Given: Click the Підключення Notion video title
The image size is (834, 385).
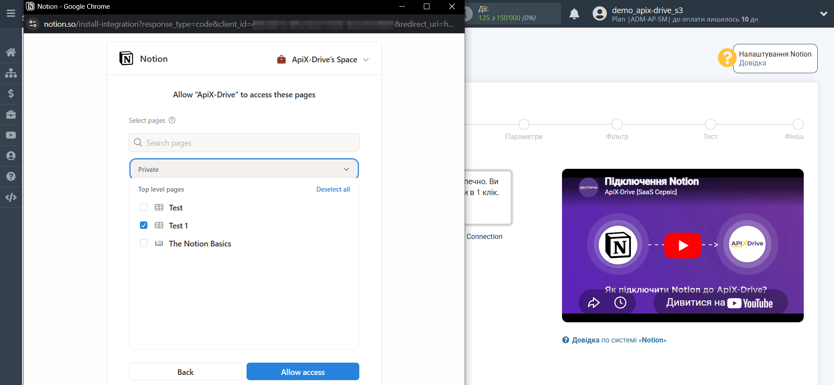Looking at the screenshot, I should click(x=651, y=182).
